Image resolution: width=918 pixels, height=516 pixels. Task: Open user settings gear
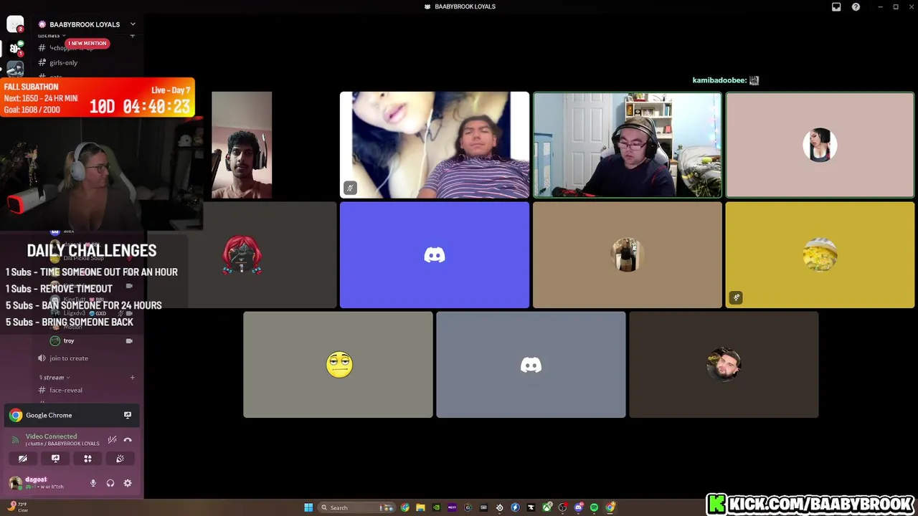128,483
